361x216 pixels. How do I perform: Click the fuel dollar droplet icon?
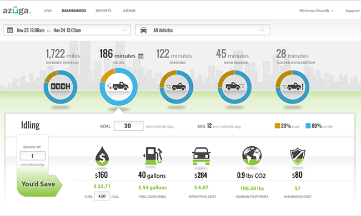(102, 156)
